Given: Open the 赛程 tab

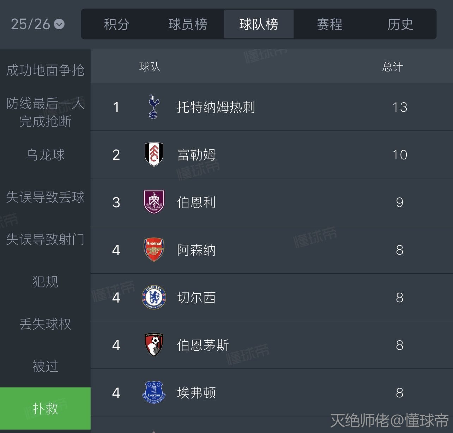Looking at the screenshot, I should click(x=330, y=24).
